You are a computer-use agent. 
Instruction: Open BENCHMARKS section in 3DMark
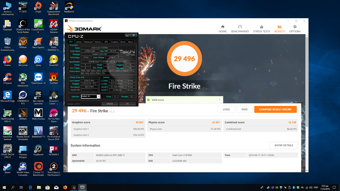[x=240, y=29]
